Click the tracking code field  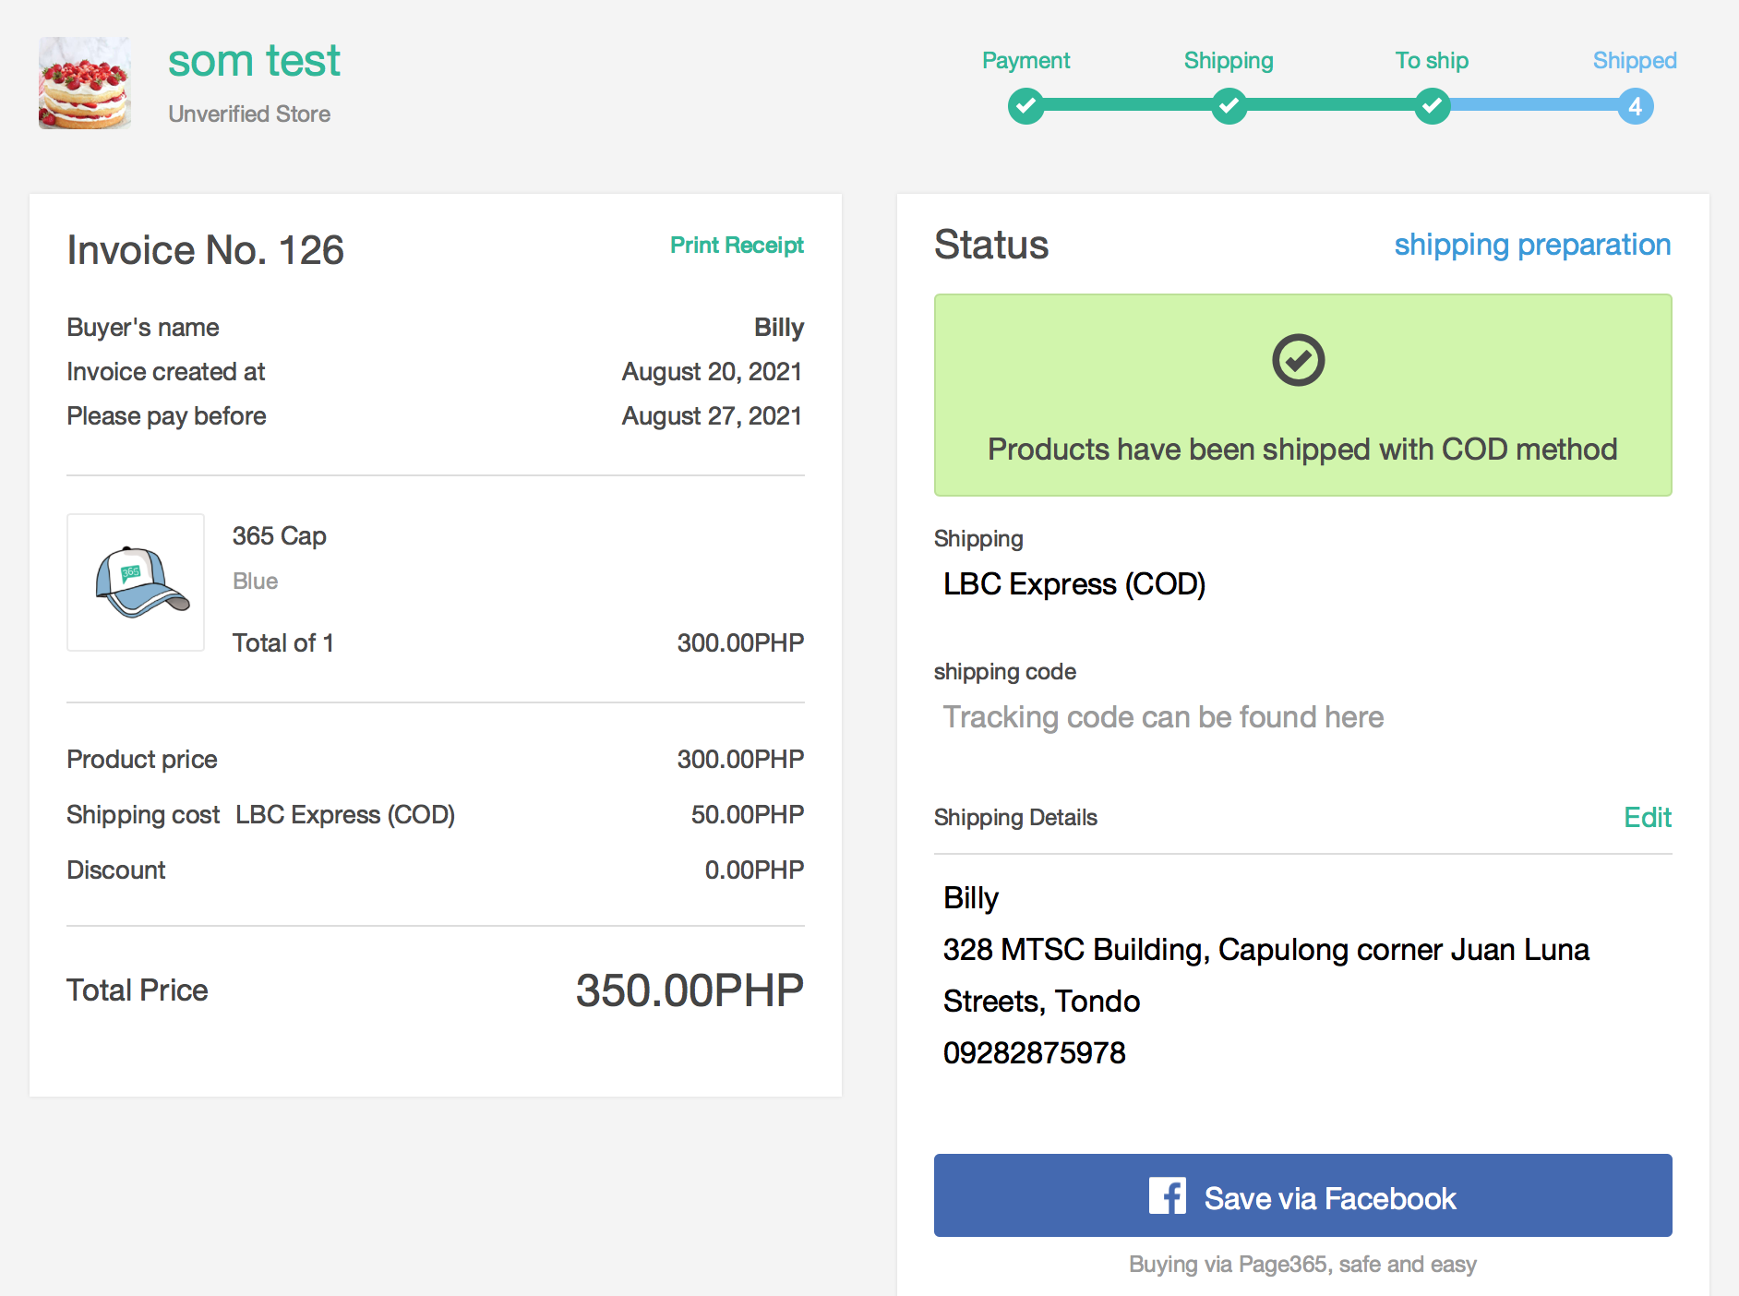tap(1163, 717)
